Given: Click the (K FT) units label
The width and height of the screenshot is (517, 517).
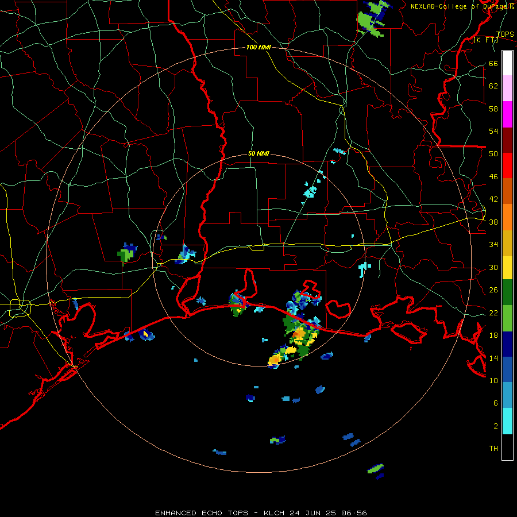Looking at the screenshot, I should pos(485,40).
